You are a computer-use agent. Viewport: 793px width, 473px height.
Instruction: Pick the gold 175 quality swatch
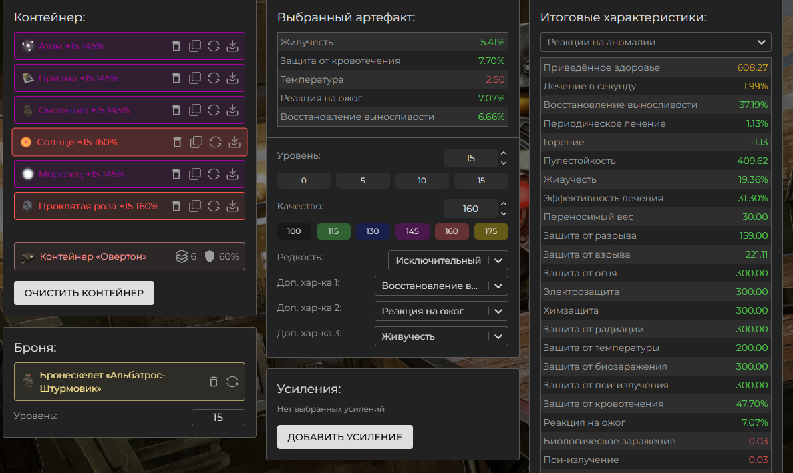(491, 231)
